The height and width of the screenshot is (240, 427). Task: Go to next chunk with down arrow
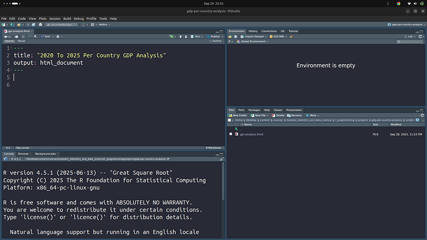[186, 37]
